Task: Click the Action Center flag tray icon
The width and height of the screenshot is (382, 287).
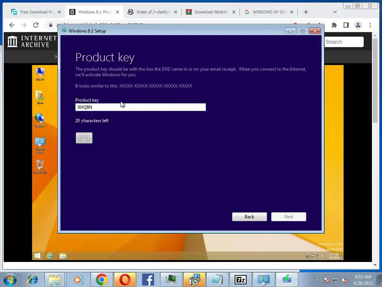Action: click(326, 280)
